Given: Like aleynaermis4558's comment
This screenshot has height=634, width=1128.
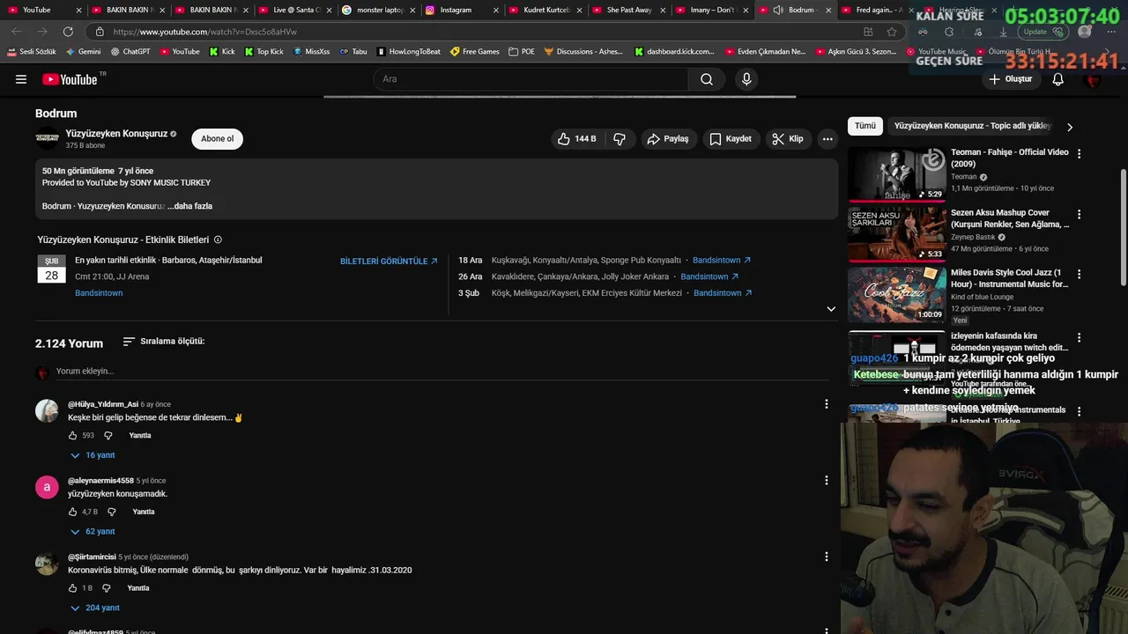Looking at the screenshot, I should point(73,512).
